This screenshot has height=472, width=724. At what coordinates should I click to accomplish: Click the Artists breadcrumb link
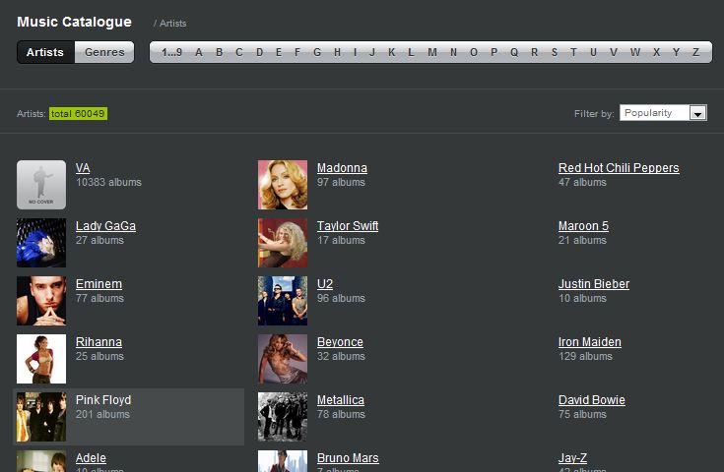tap(172, 23)
